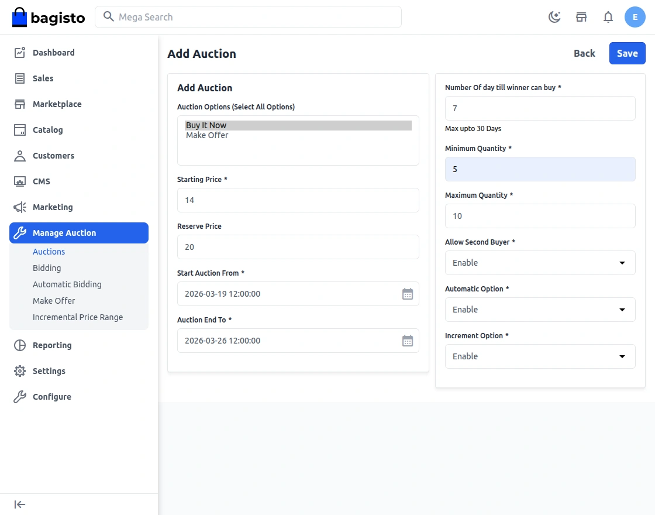
Task: Focus the Starting Price field
Action: click(298, 200)
